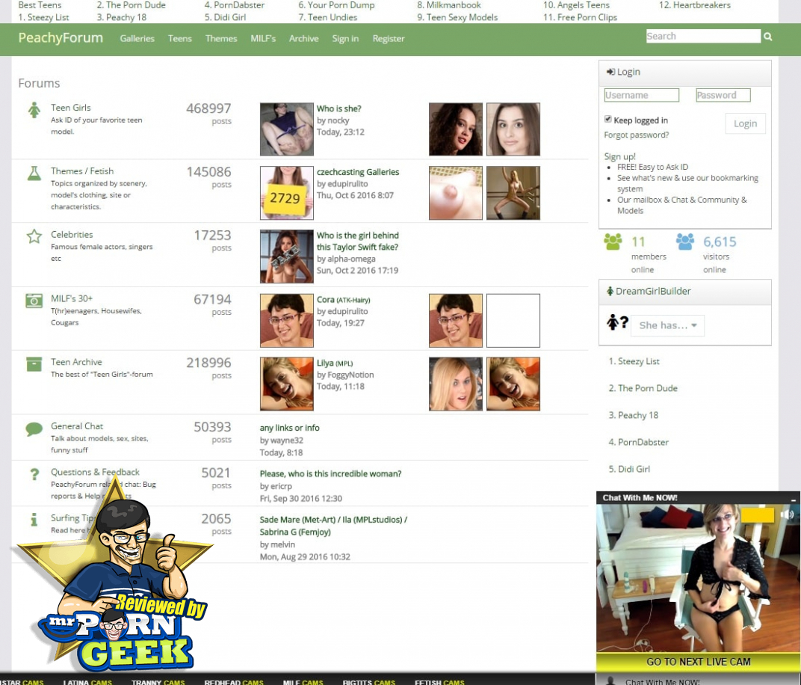Click into the Username field

[x=641, y=95]
